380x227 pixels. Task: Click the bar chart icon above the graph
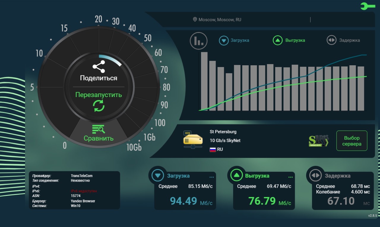[199, 41]
